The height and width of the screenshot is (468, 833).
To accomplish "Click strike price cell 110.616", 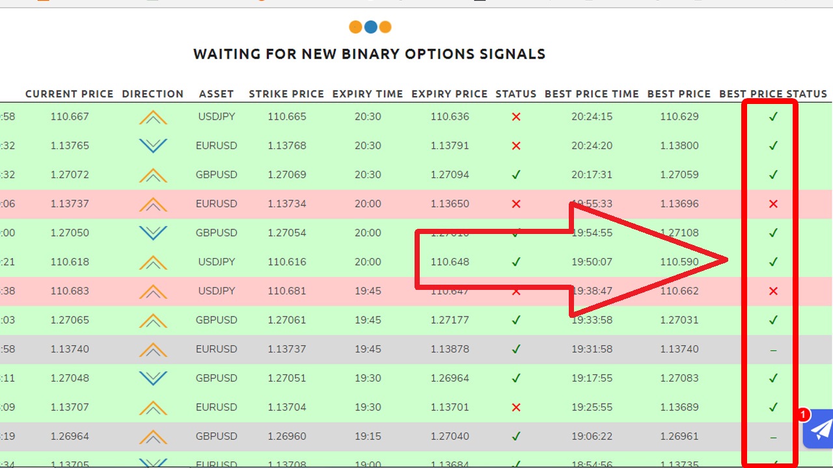I will (x=286, y=262).
